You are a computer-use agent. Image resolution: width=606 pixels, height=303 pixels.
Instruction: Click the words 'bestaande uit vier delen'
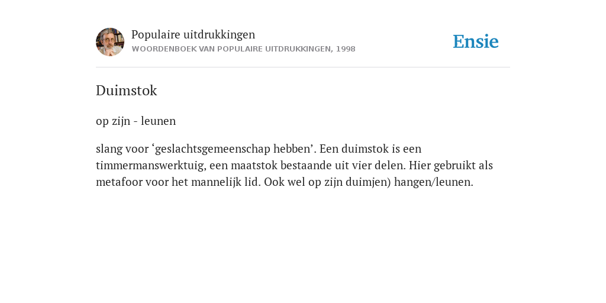343,166
